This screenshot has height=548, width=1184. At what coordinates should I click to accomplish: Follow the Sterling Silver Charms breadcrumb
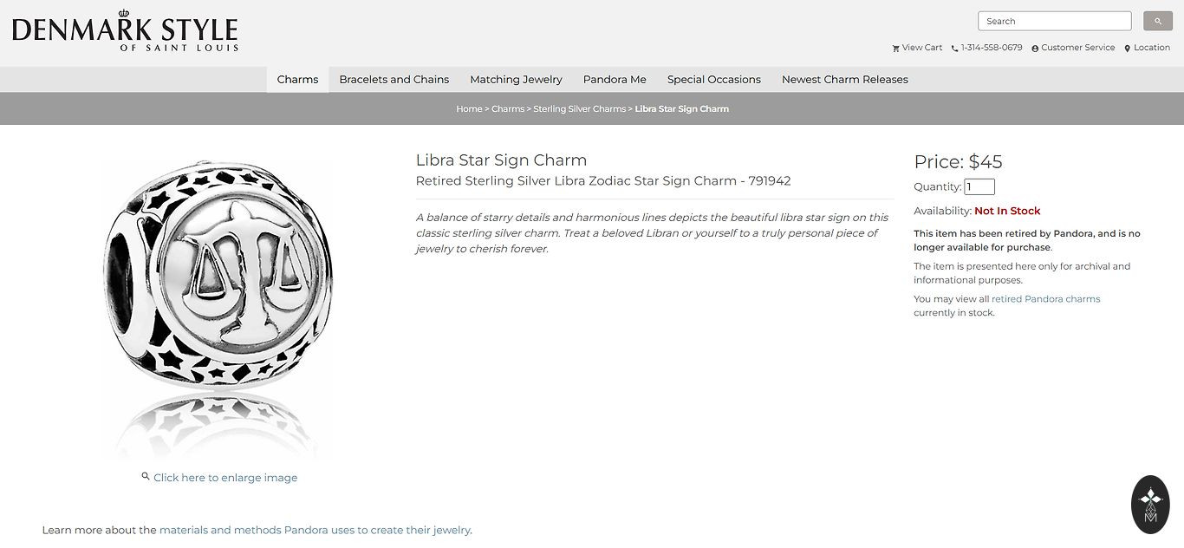pyautogui.click(x=579, y=109)
